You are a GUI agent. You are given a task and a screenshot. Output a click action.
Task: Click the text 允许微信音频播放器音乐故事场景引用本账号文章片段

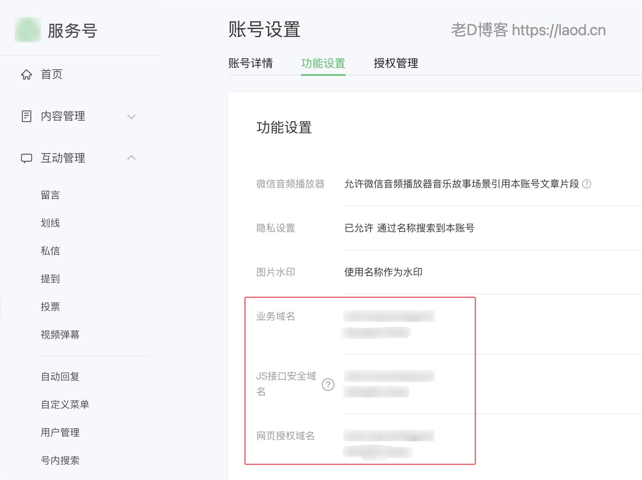tap(462, 184)
